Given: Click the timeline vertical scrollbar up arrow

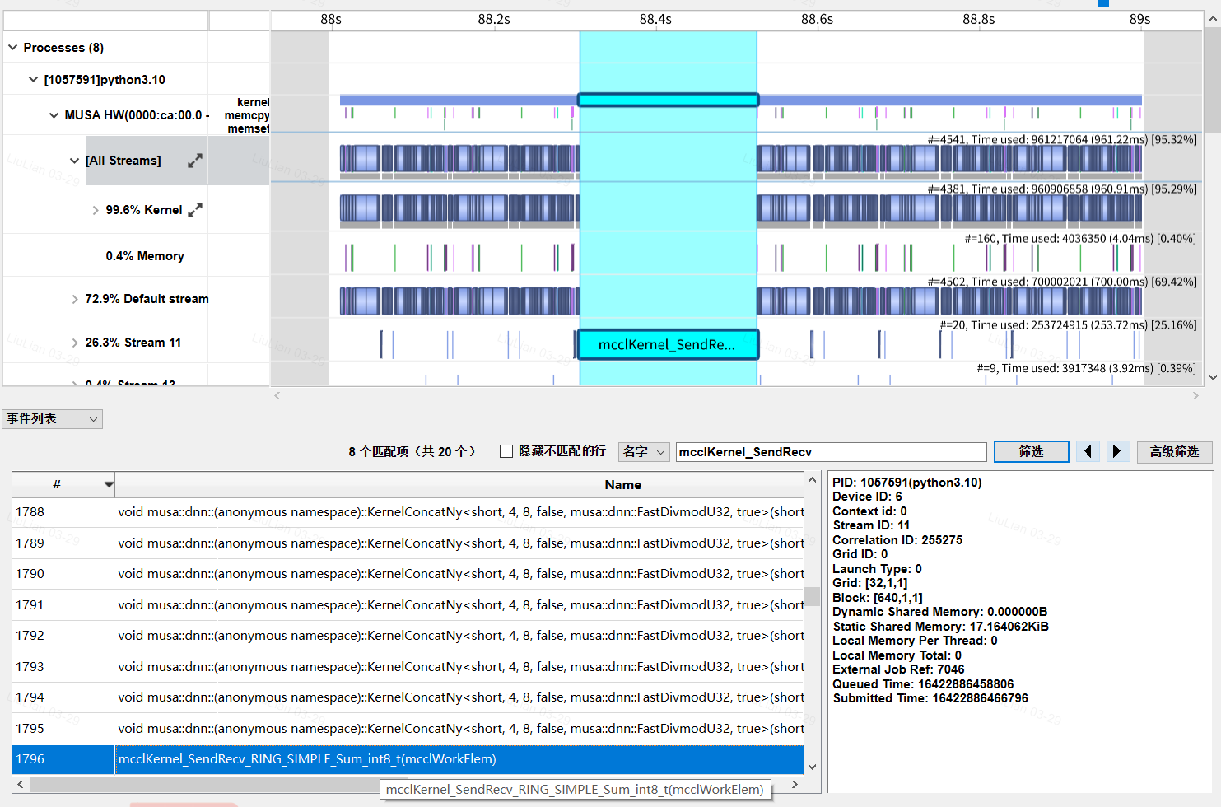Looking at the screenshot, I should click(1213, 19).
